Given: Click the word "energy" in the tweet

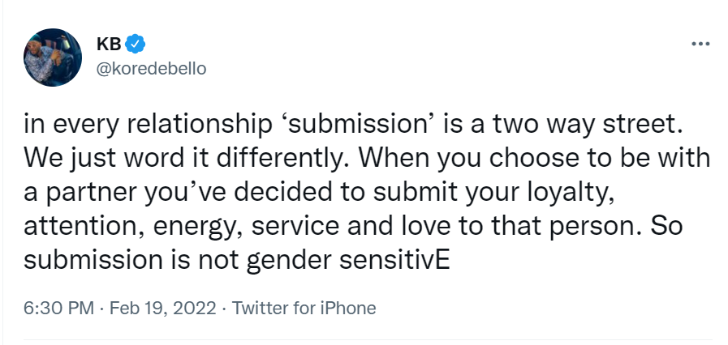Looking at the screenshot, I should 196,228.
